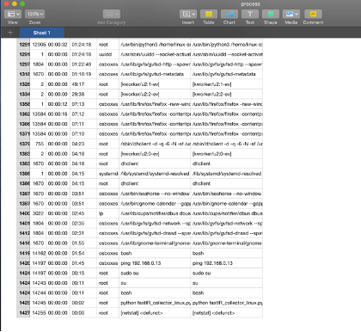Select first-column '/usr/lib/gvfs/gvfsd-metadata' cell
361x332 pixels.
(x=155, y=74)
